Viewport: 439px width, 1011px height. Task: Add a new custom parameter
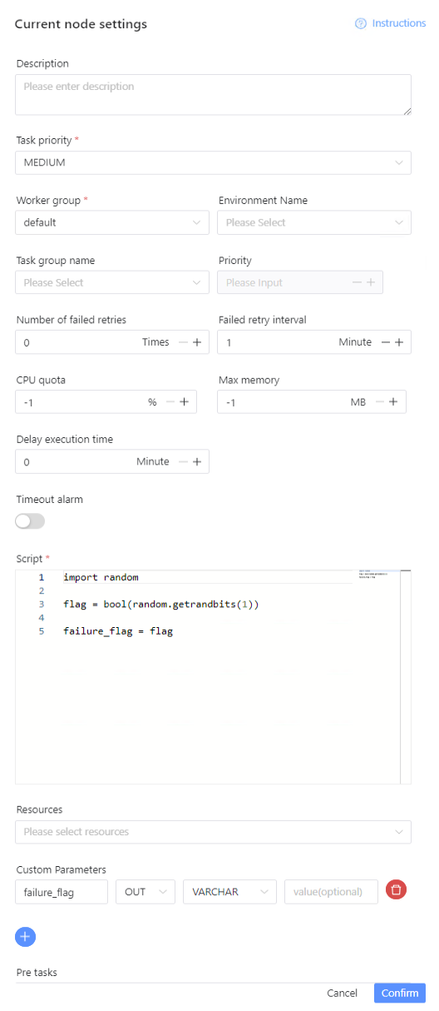click(x=26, y=936)
